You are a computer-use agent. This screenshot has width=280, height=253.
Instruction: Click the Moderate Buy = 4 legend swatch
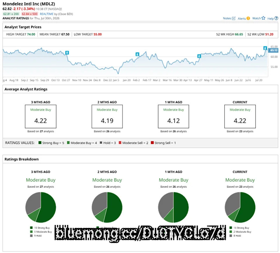tap(68, 143)
